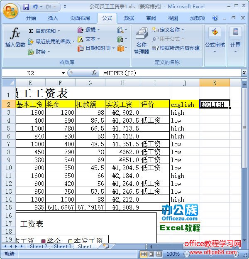Select cell with ¥2,602.0
249x259 pixels.
point(122,113)
